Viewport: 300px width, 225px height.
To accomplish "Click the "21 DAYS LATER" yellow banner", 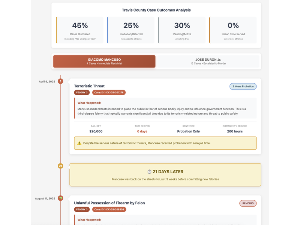I will click(165, 175).
